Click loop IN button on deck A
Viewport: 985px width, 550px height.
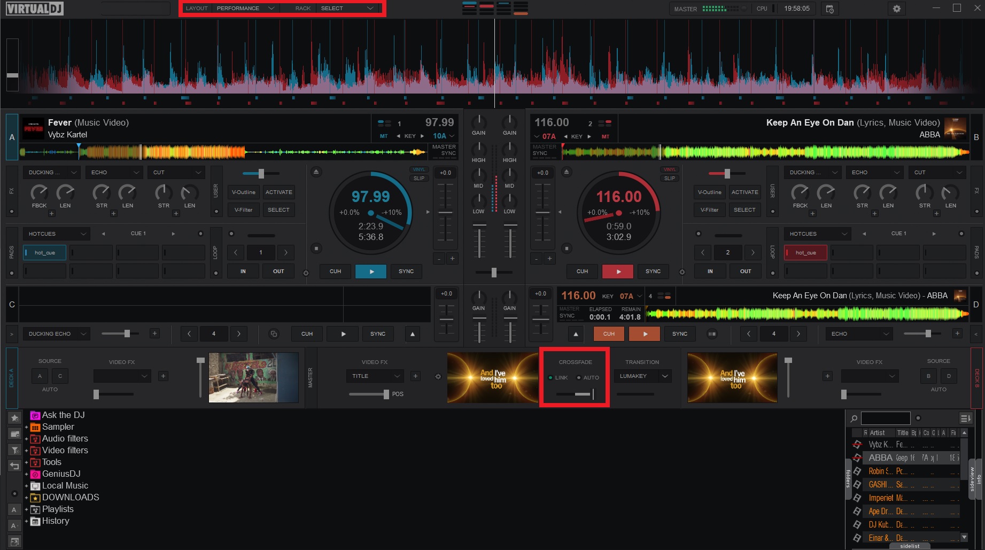tap(243, 272)
